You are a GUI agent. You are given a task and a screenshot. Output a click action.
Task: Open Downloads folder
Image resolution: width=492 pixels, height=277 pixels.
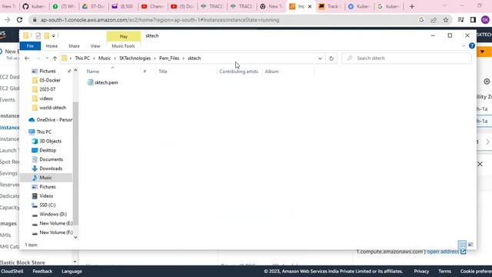coord(51,169)
